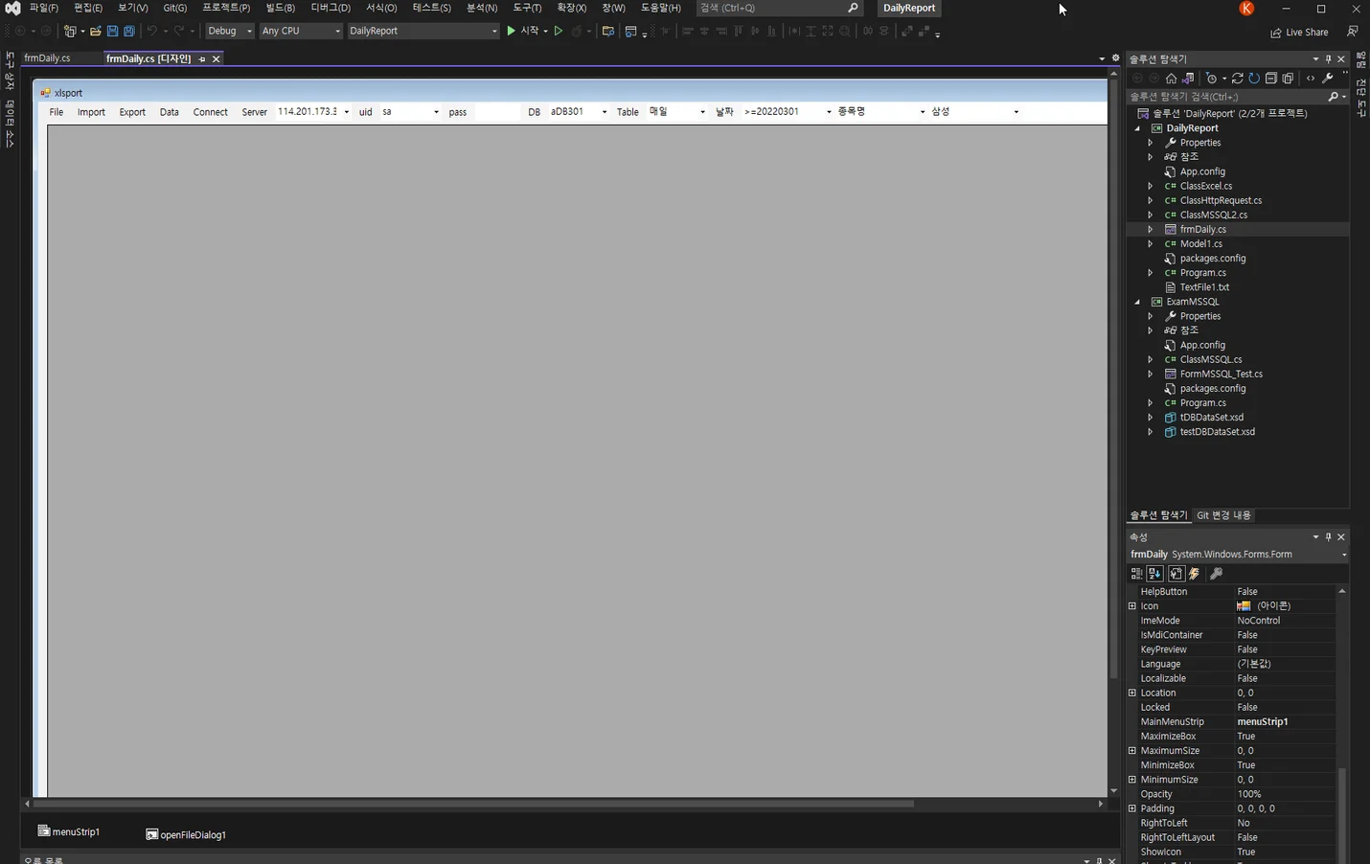Screen dimensions: 1370x864
Task: Refresh Solution Explorer with blue arrow
Action: 1254,78
